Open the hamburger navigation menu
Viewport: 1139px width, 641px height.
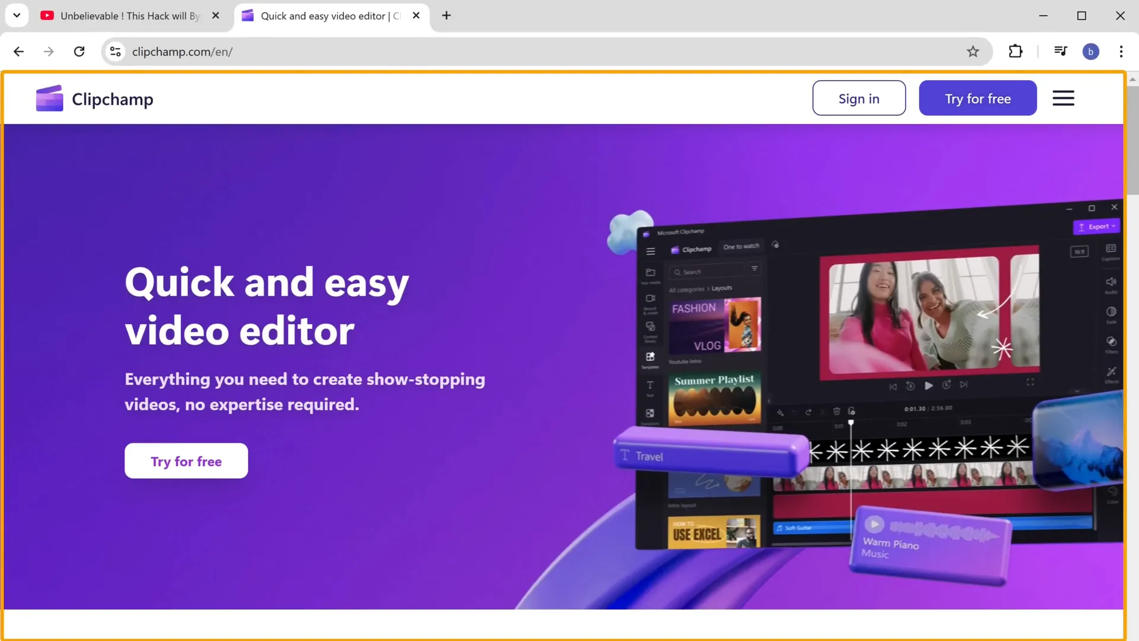[x=1063, y=99]
